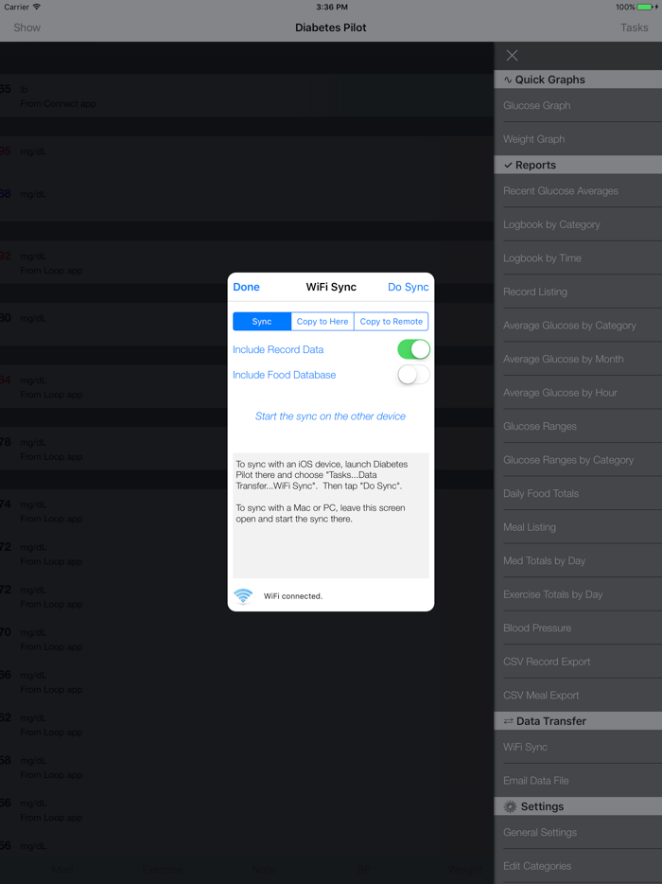Open Edit Categories

coord(578,866)
